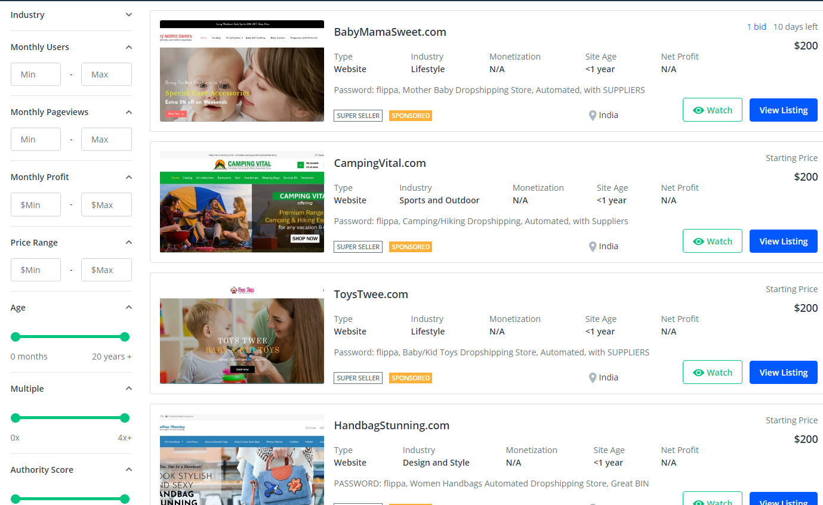
Task: View Listing for CampingVital.com
Action: [x=784, y=241]
